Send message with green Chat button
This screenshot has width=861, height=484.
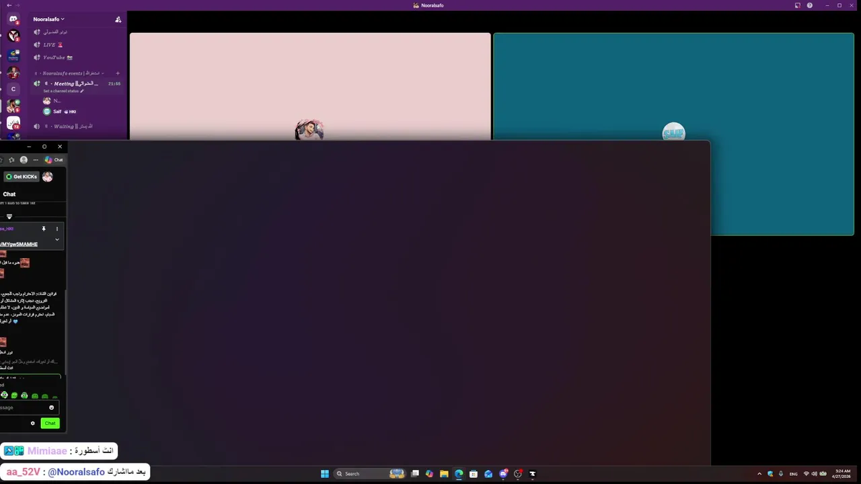pyautogui.click(x=50, y=423)
